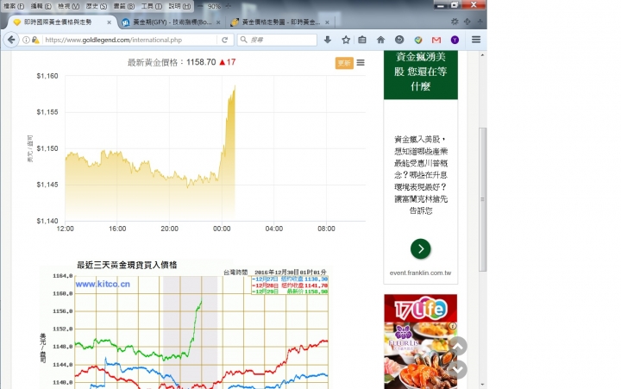
Task: Click the lock warning icon in address bar
Action: (x=35, y=40)
